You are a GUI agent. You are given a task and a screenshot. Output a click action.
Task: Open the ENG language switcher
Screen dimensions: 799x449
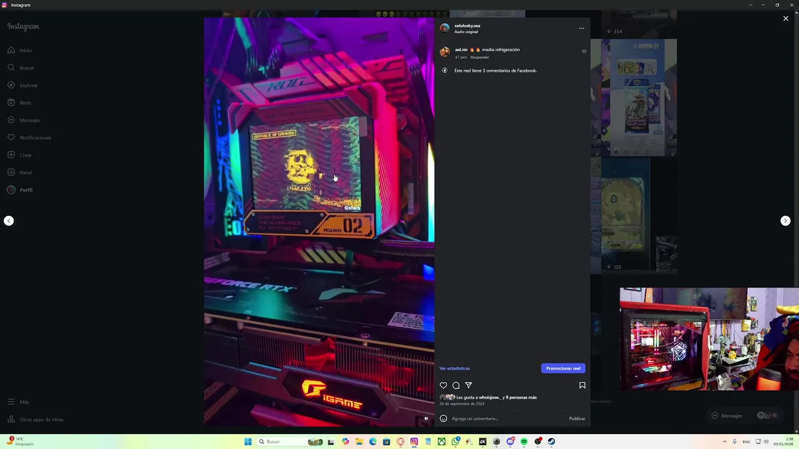(746, 442)
